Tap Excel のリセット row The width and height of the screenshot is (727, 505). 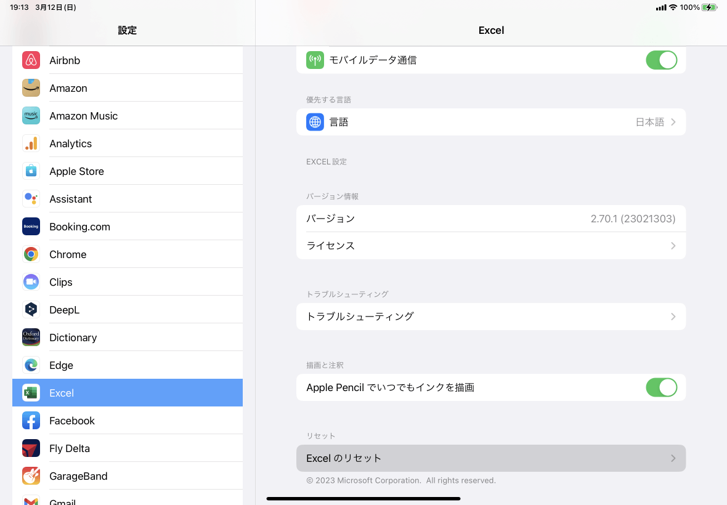491,458
